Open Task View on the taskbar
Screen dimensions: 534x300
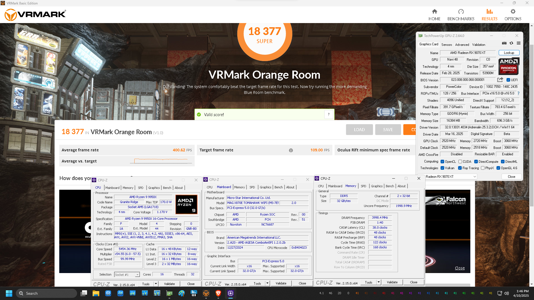(84, 293)
